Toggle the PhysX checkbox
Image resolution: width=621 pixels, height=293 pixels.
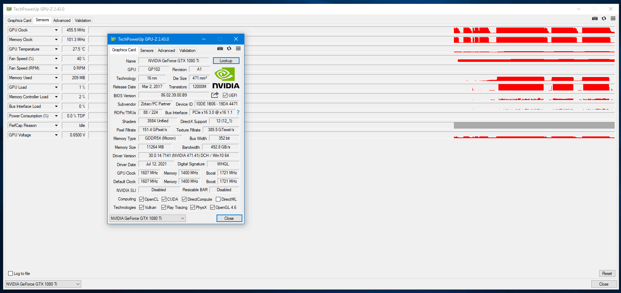(193, 207)
